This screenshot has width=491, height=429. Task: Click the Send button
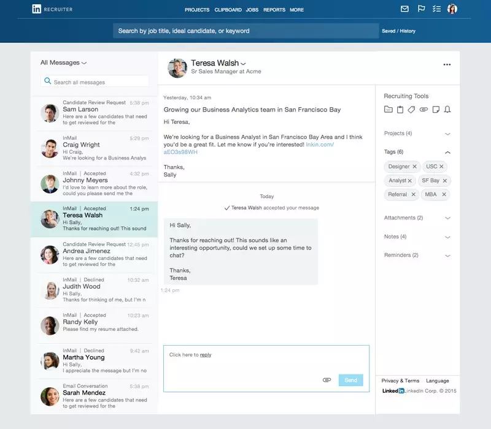click(350, 380)
